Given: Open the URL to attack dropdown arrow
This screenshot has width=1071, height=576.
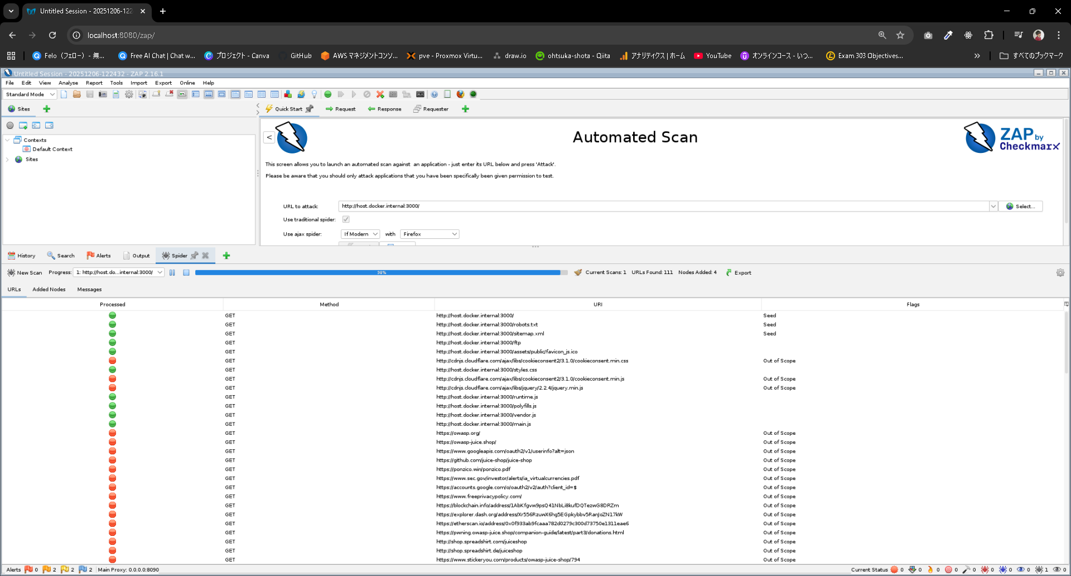Looking at the screenshot, I should coord(993,207).
